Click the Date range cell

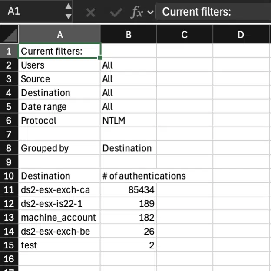(59, 107)
